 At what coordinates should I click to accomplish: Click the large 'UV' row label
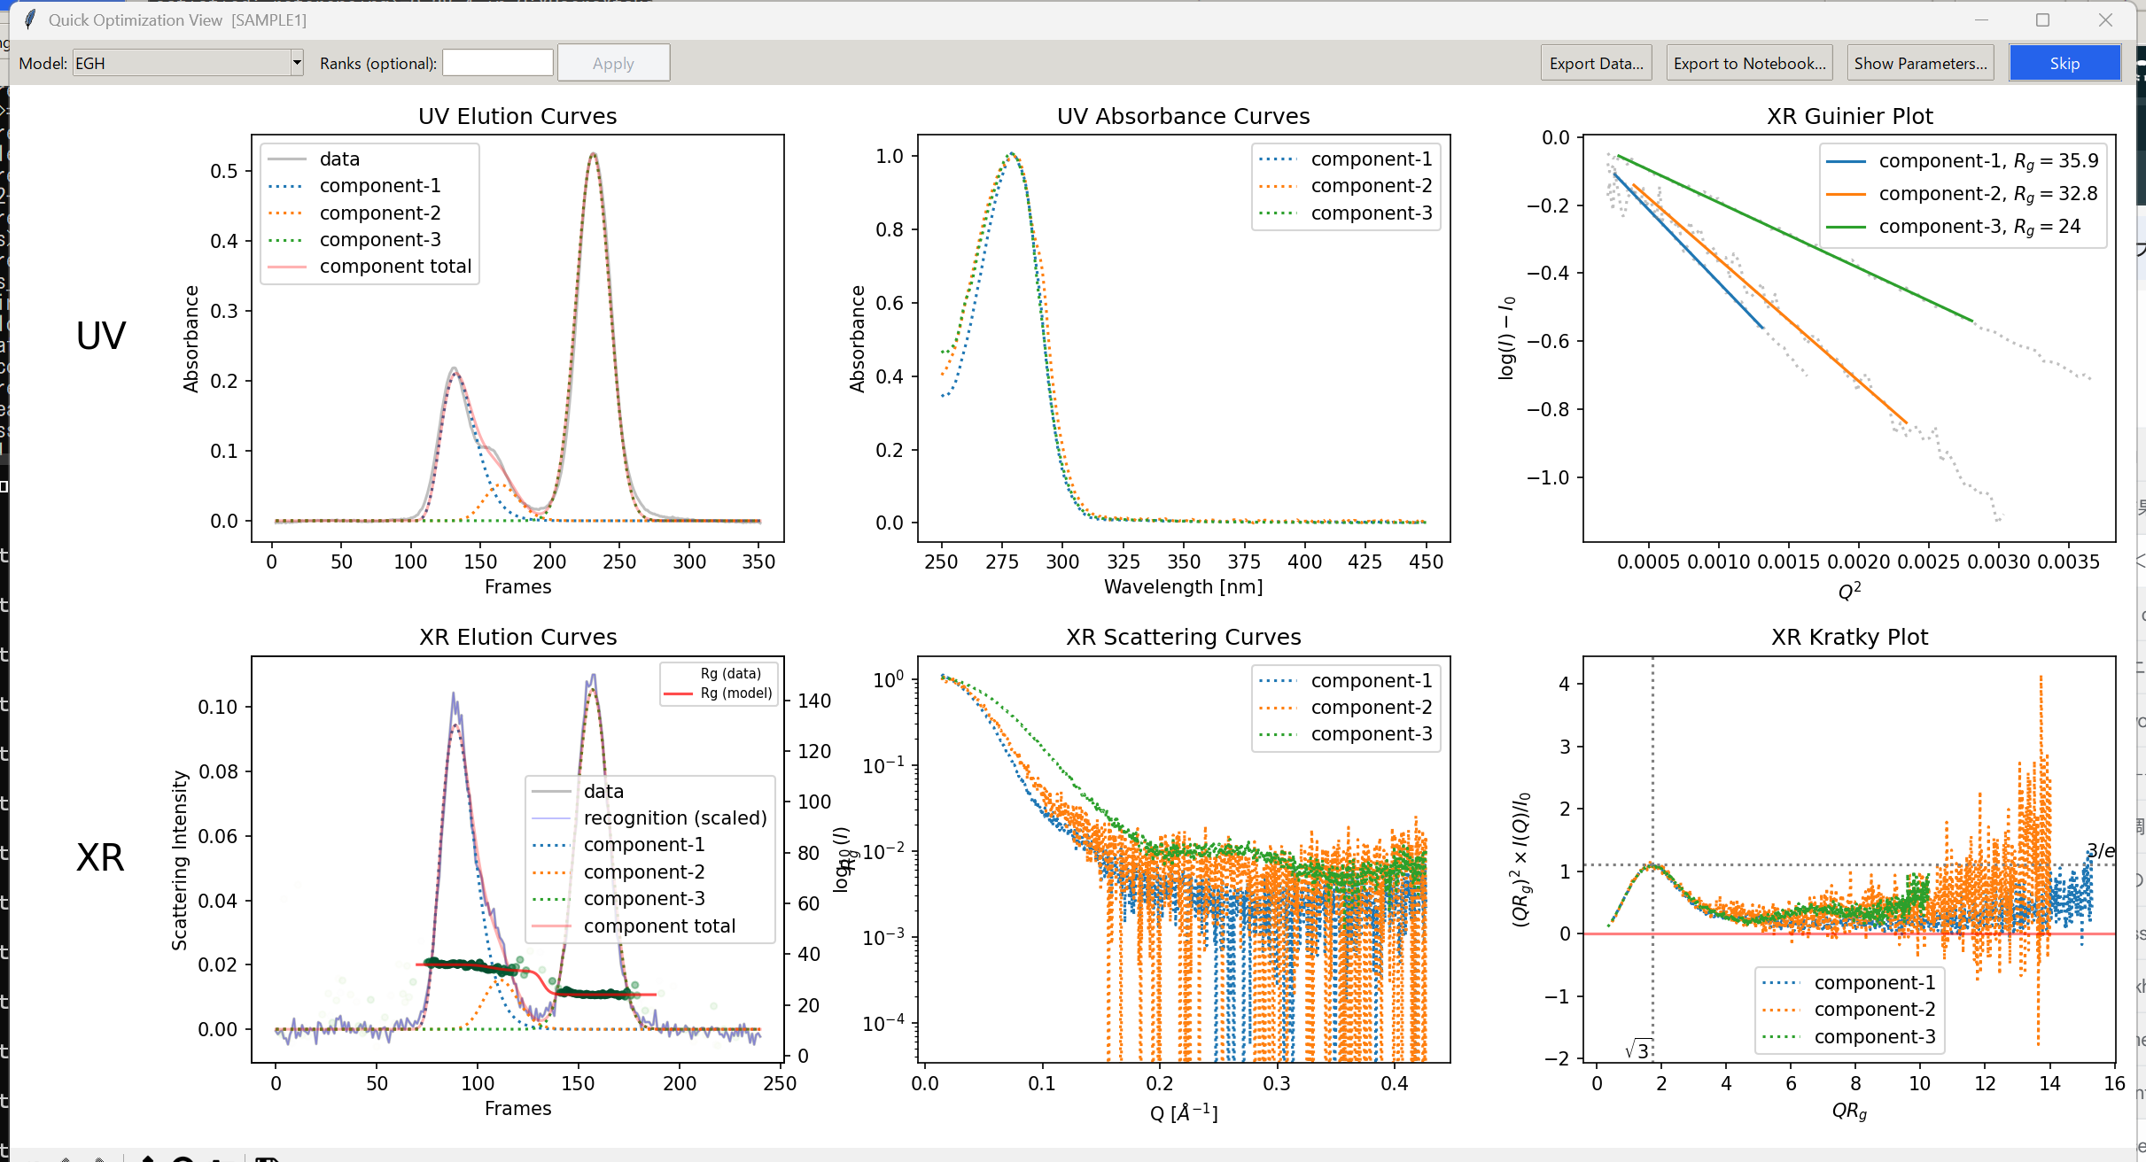(101, 336)
